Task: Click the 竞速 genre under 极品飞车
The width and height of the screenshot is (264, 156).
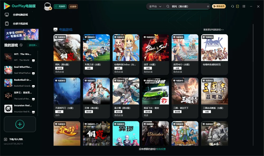Action: [x=146, y=115]
